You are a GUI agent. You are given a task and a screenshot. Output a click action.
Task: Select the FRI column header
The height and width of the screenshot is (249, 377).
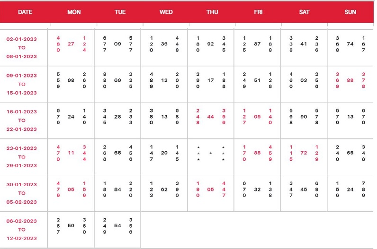click(258, 12)
